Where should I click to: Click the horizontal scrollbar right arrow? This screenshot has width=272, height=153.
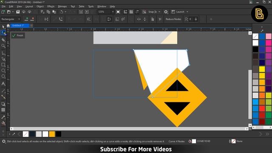[246, 129]
